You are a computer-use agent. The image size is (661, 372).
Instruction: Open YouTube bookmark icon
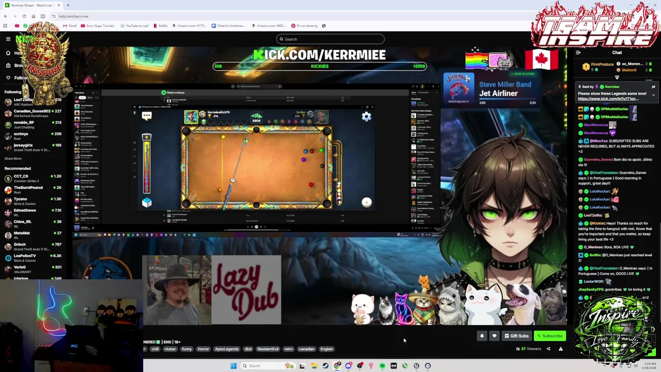click(x=17, y=26)
